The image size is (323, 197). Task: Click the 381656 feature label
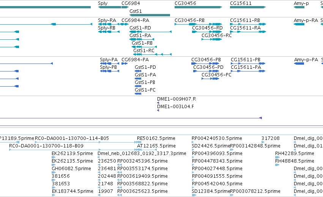61,176
